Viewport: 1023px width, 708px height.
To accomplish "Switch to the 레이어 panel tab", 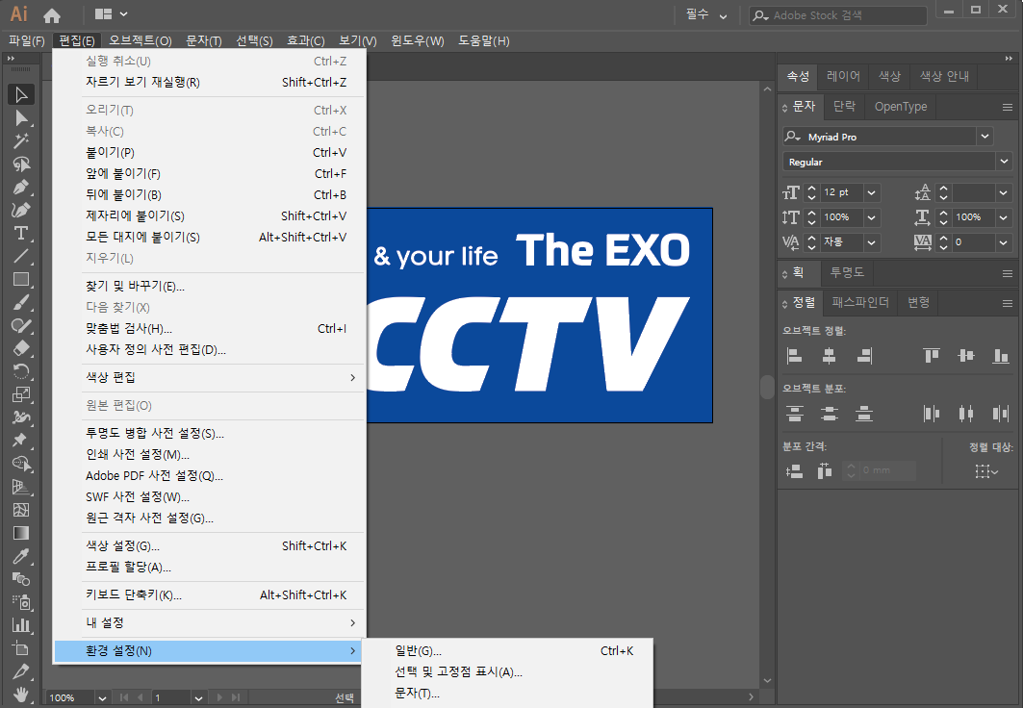I will (x=843, y=76).
